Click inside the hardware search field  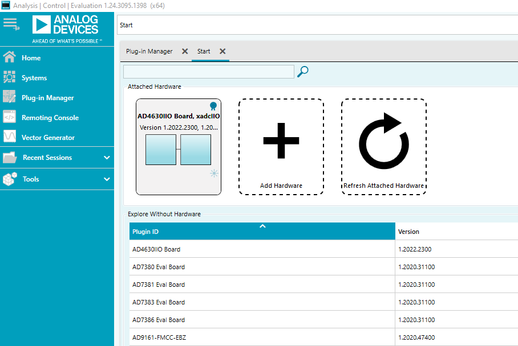click(208, 71)
